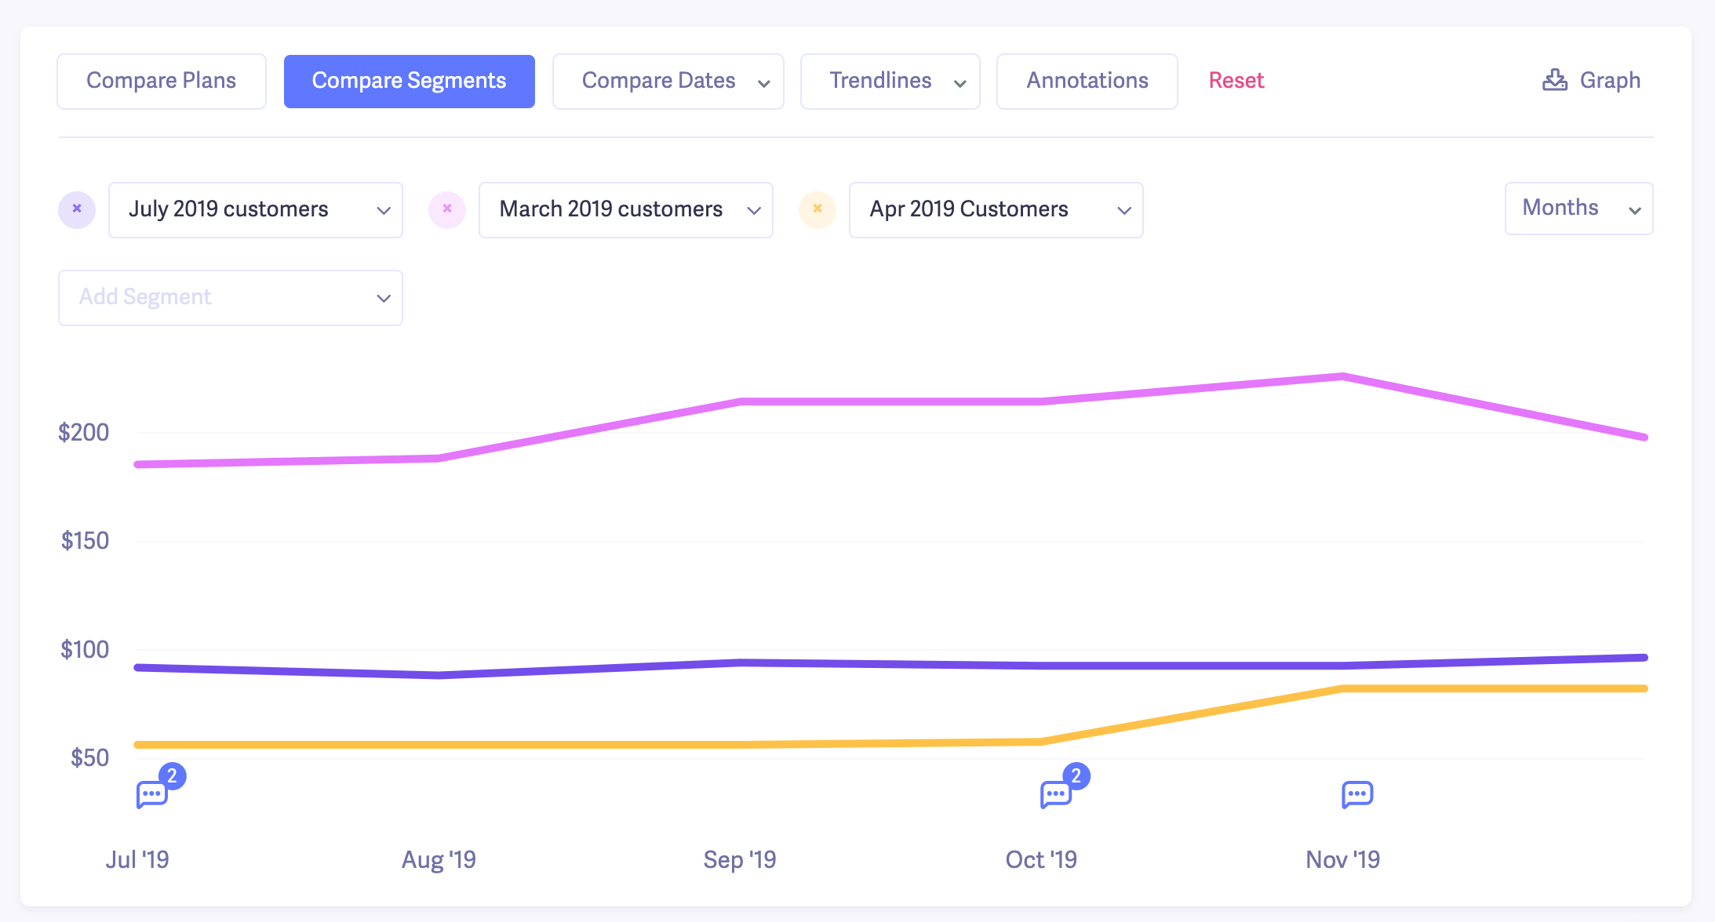
Task: Click the Reset link
Action: [1236, 81]
